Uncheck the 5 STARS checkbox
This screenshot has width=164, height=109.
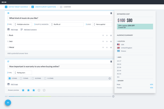(10, 78)
